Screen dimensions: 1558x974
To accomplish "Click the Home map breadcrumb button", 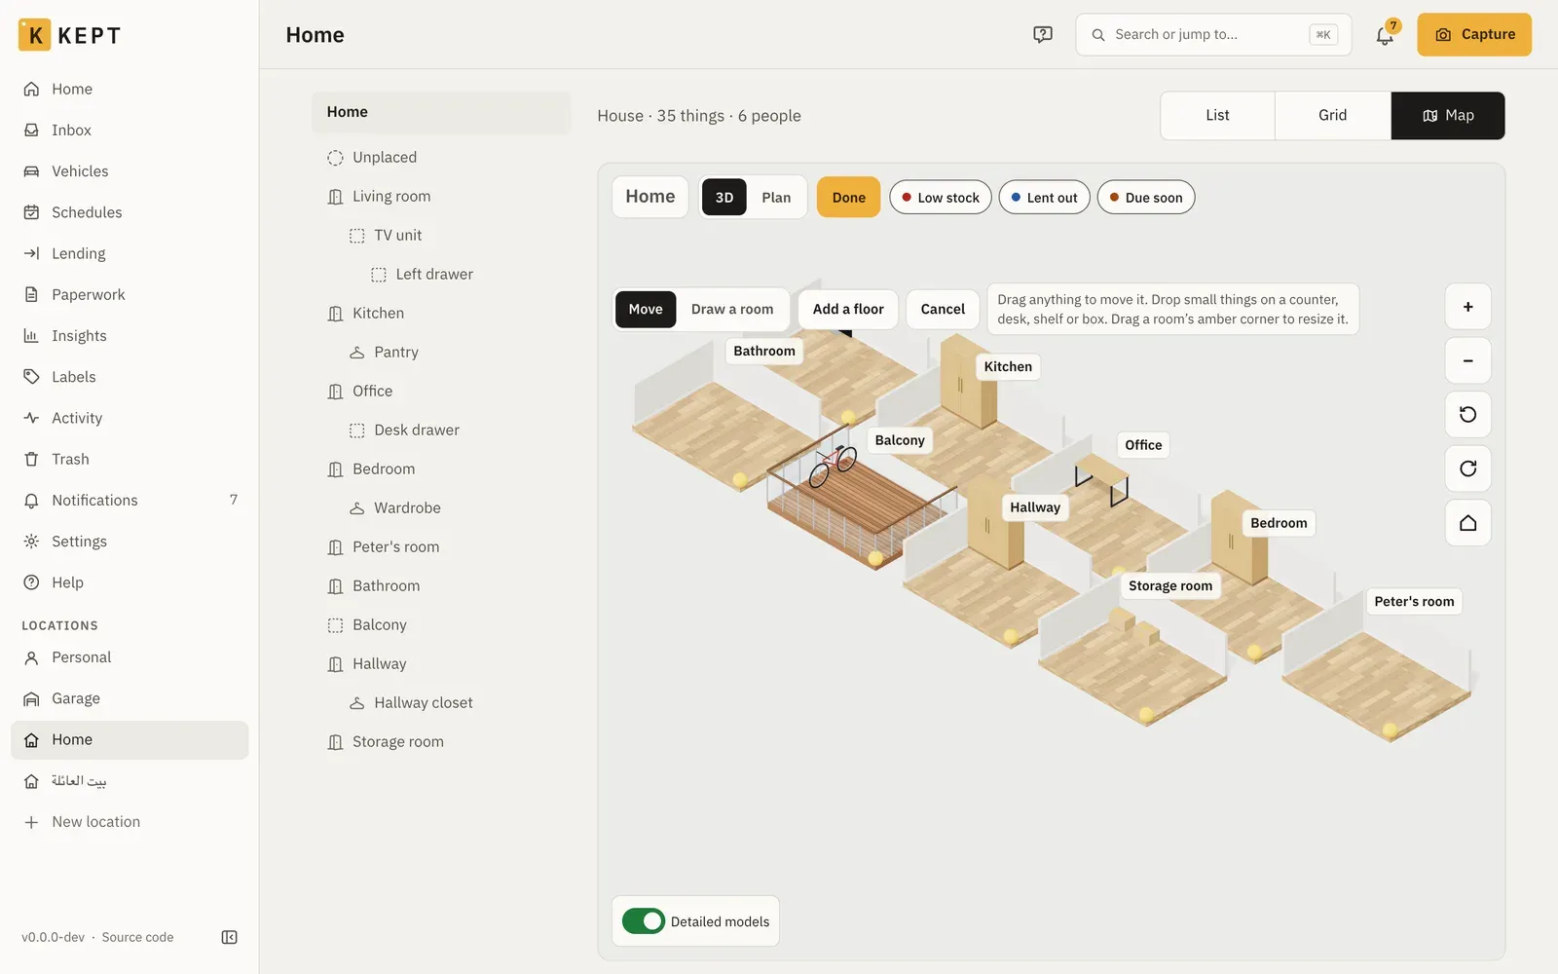I will (x=650, y=197).
